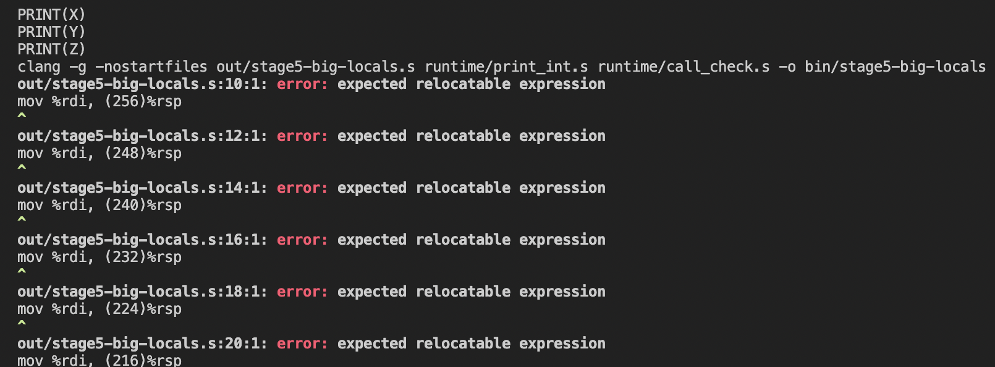Image resolution: width=995 pixels, height=367 pixels.
Task: Click the word clang starting the command
Action: coord(39,67)
